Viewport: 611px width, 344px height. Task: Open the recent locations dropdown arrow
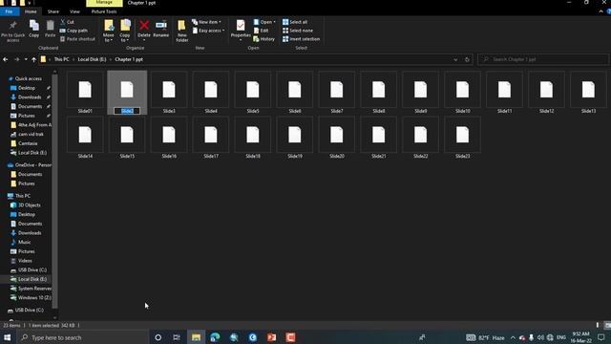point(26,59)
